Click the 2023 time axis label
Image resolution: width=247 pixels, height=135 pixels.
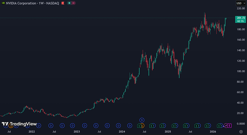point(77,131)
